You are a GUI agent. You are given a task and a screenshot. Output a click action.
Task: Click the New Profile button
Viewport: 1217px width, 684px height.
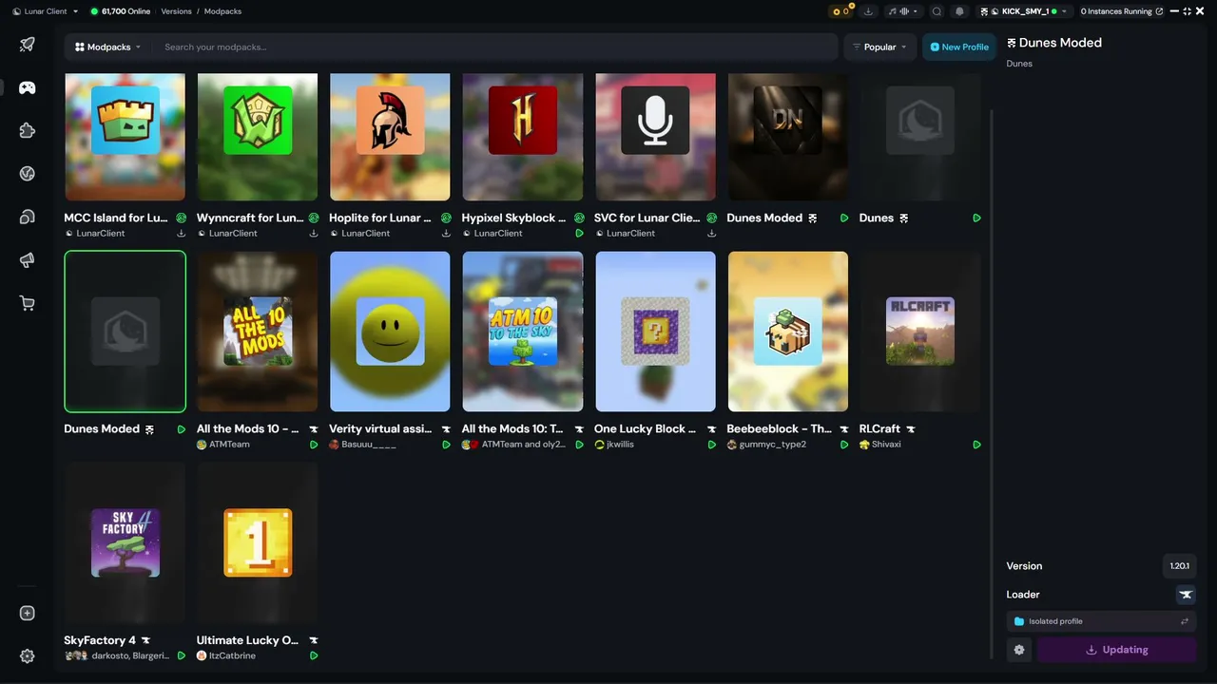(x=958, y=47)
